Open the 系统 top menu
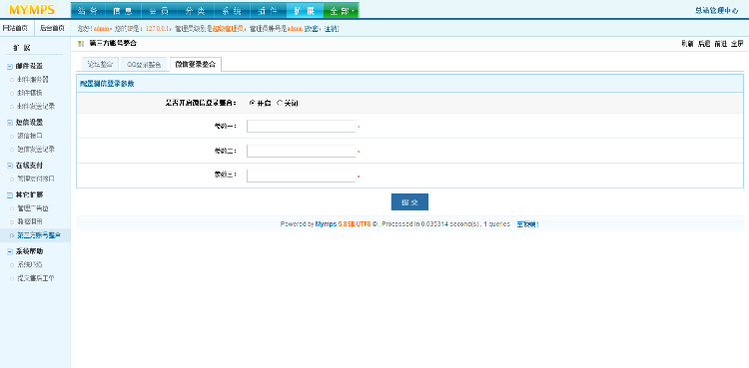The image size is (749, 368). coord(232,10)
